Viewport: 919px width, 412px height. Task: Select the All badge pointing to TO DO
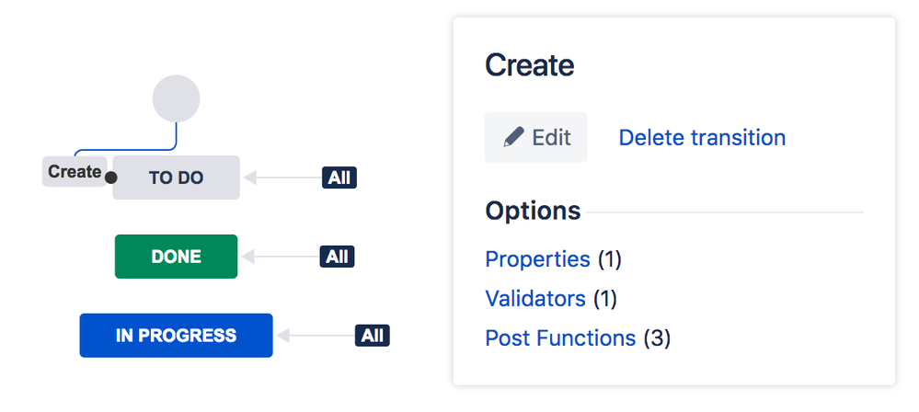coord(339,177)
